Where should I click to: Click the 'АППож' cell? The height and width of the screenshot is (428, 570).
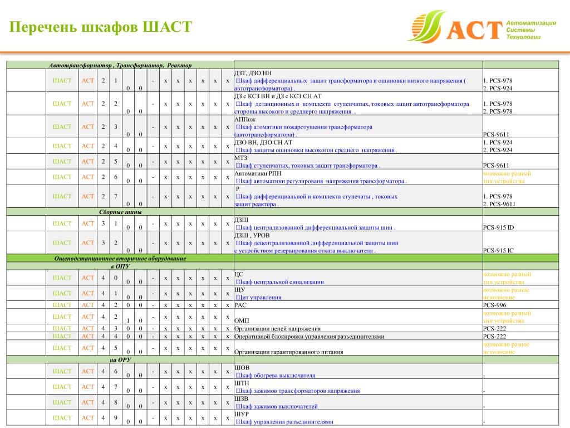coord(245,119)
